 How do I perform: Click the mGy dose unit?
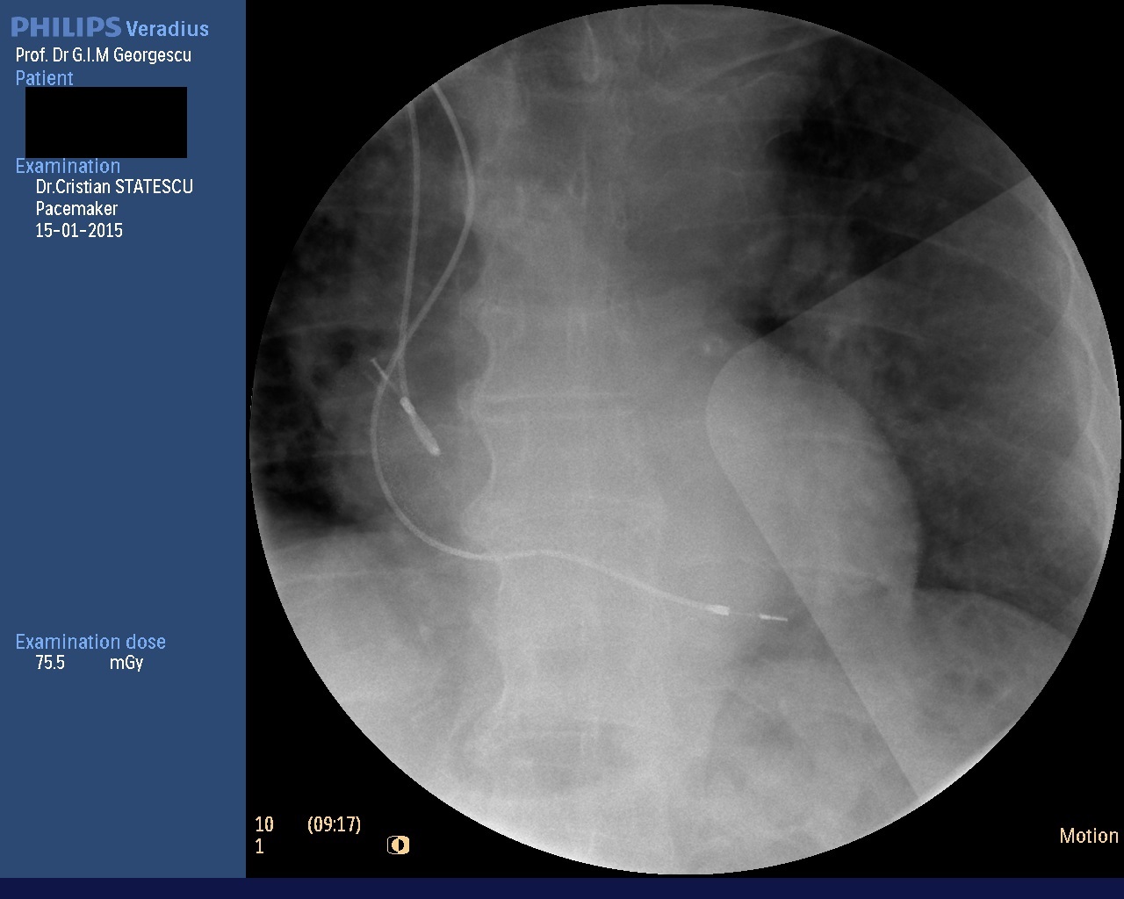126,664
